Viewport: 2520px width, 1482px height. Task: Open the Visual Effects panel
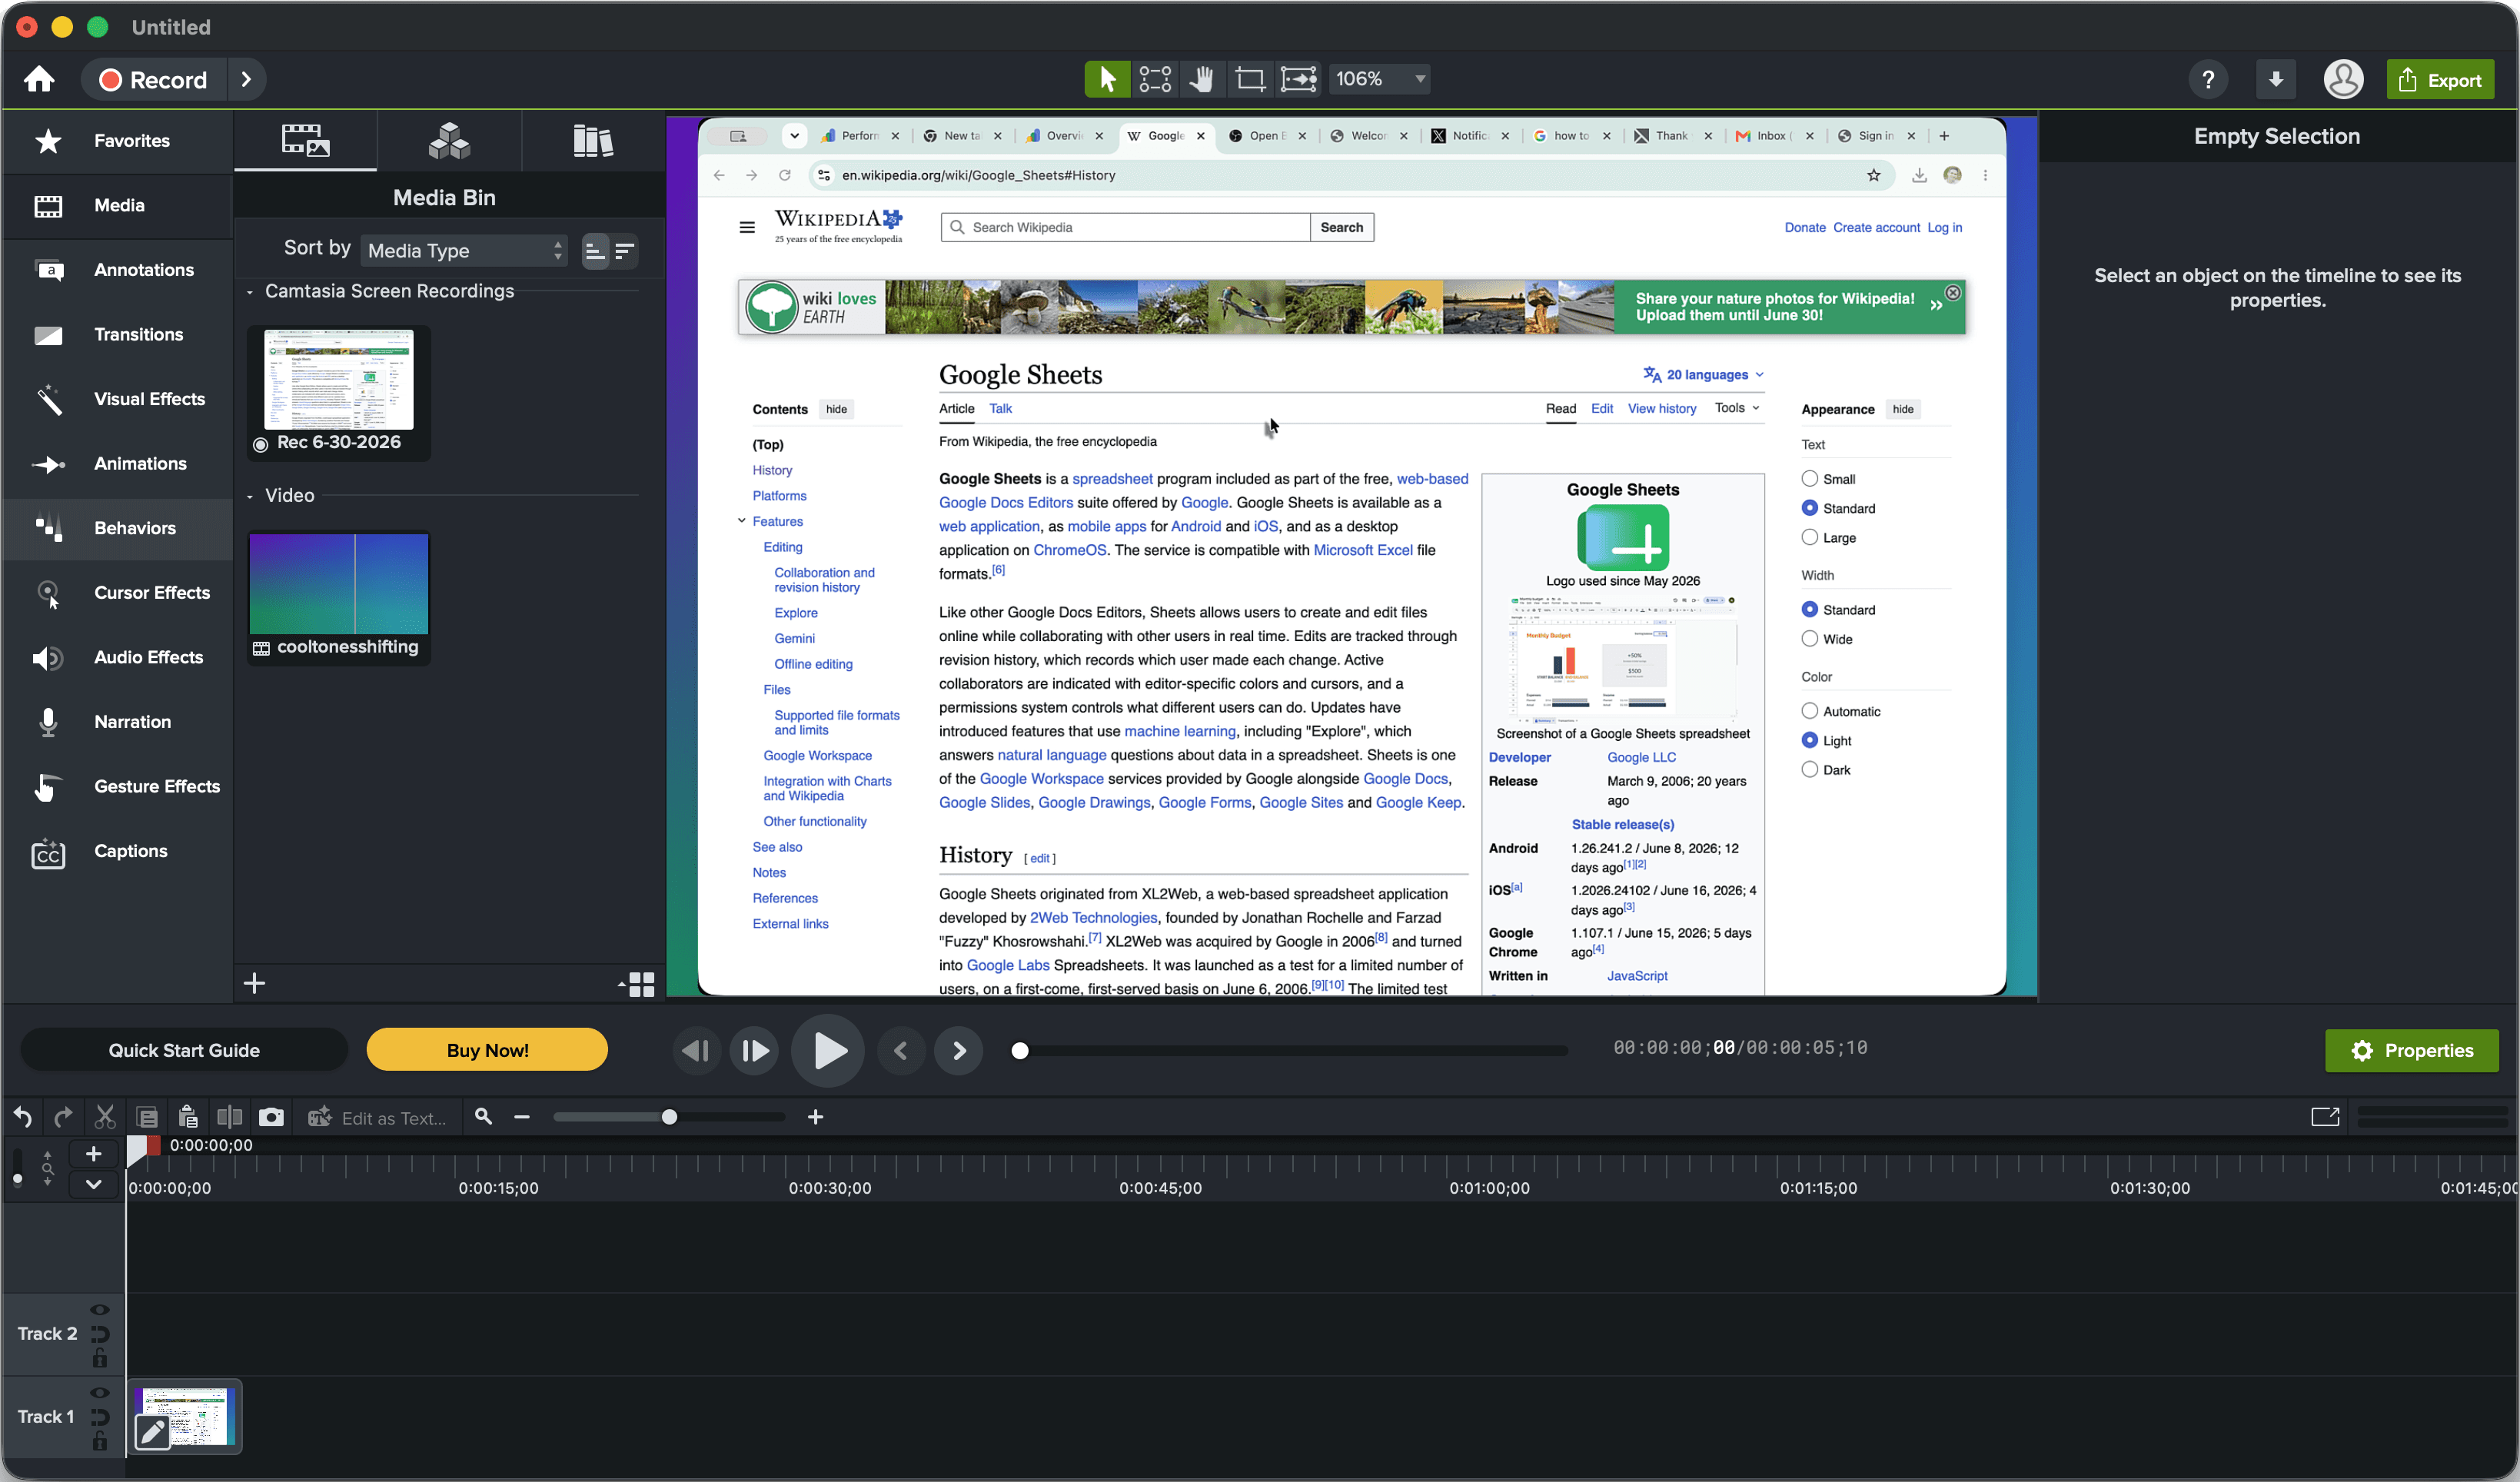point(118,399)
